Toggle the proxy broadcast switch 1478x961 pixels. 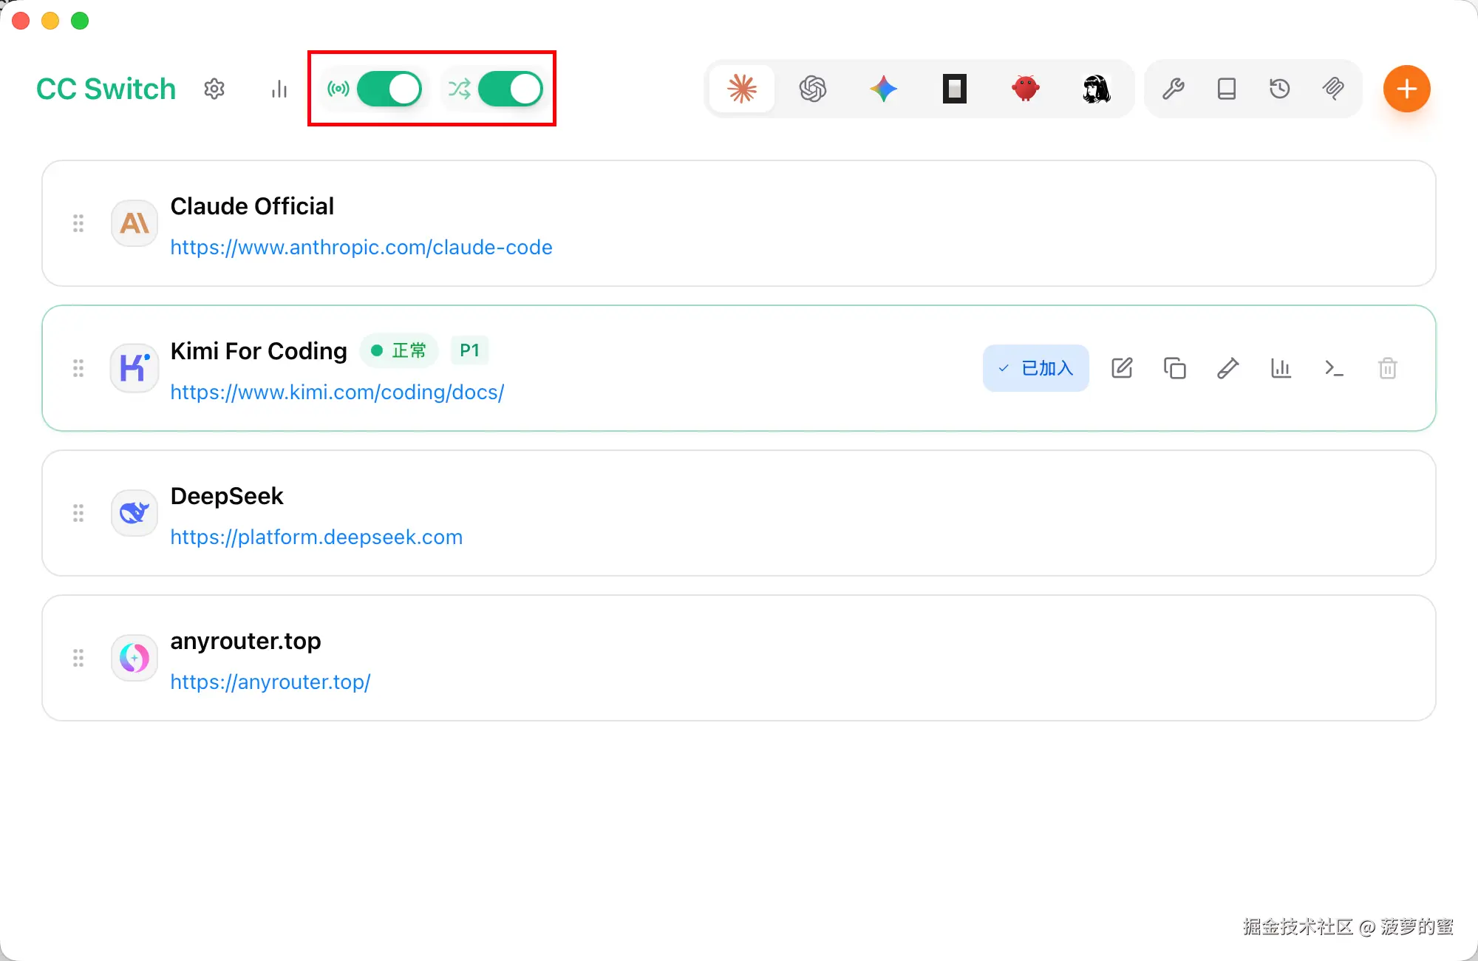389,89
